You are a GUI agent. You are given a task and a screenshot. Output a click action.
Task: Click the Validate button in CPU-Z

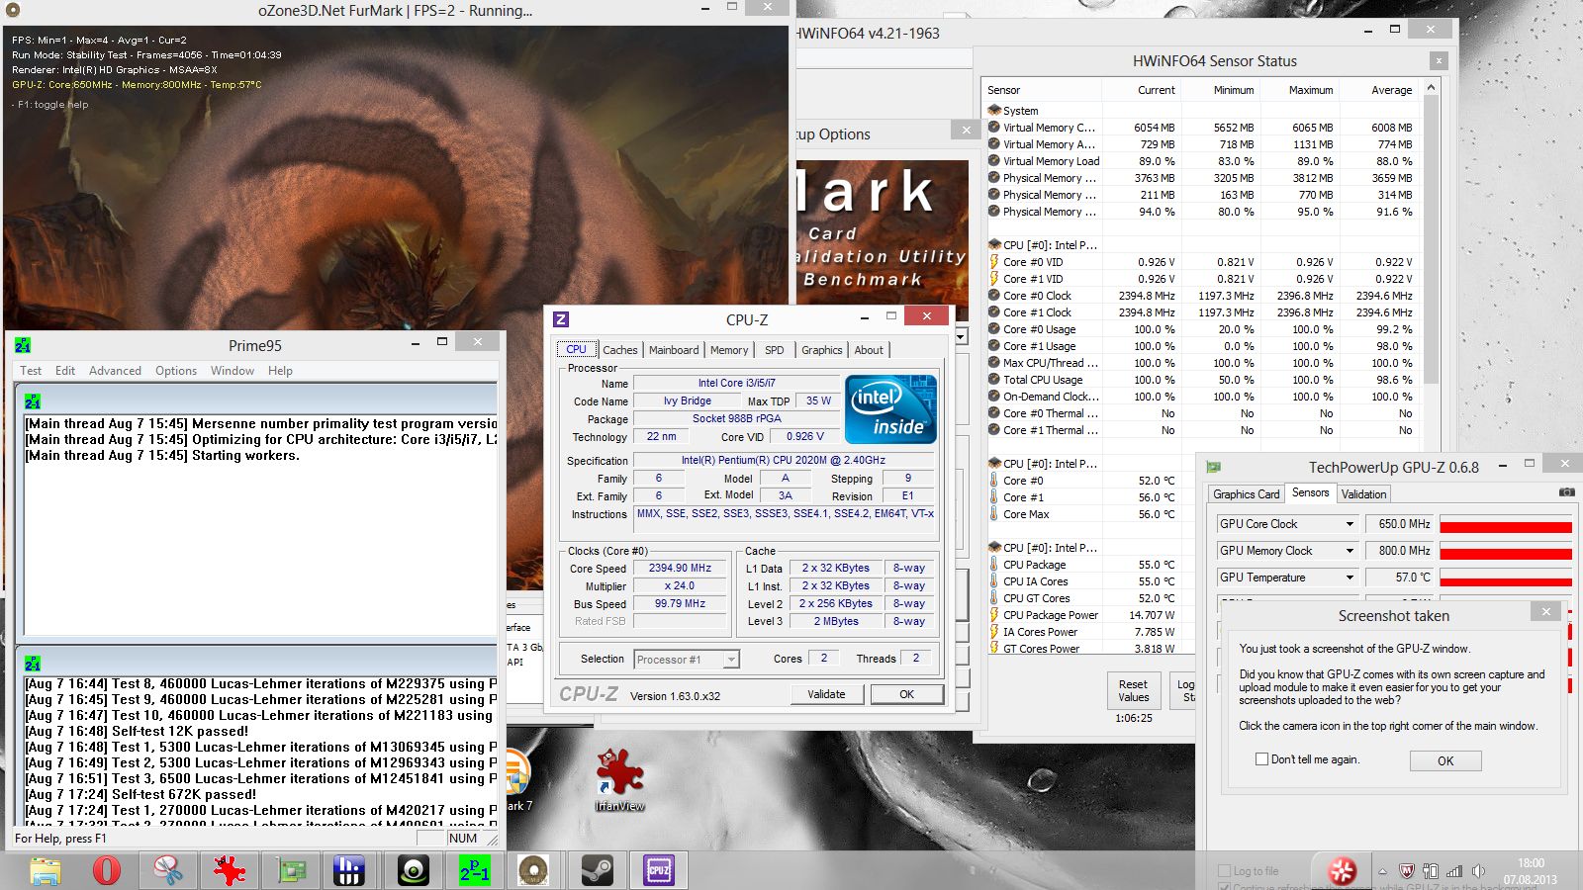click(826, 694)
